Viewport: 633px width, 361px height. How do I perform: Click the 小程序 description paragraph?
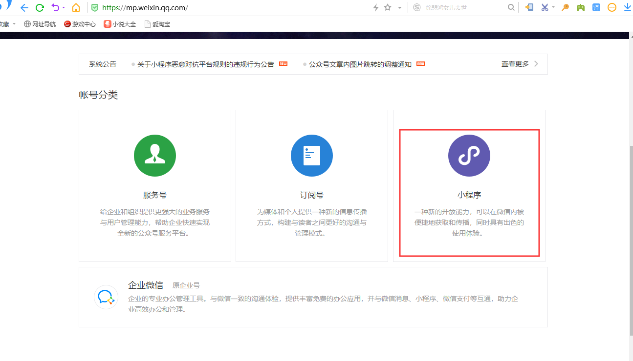click(469, 222)
